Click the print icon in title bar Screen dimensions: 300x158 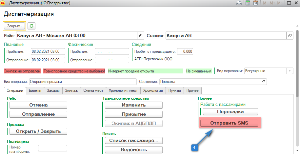(240, 3)
